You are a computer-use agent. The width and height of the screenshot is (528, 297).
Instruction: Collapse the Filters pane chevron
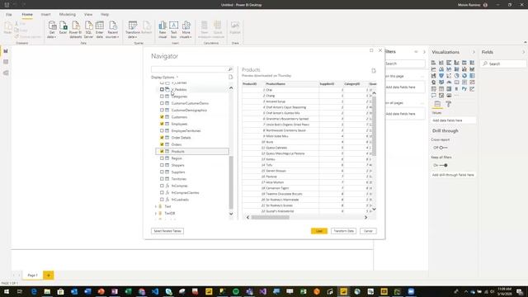coord(424,52)
